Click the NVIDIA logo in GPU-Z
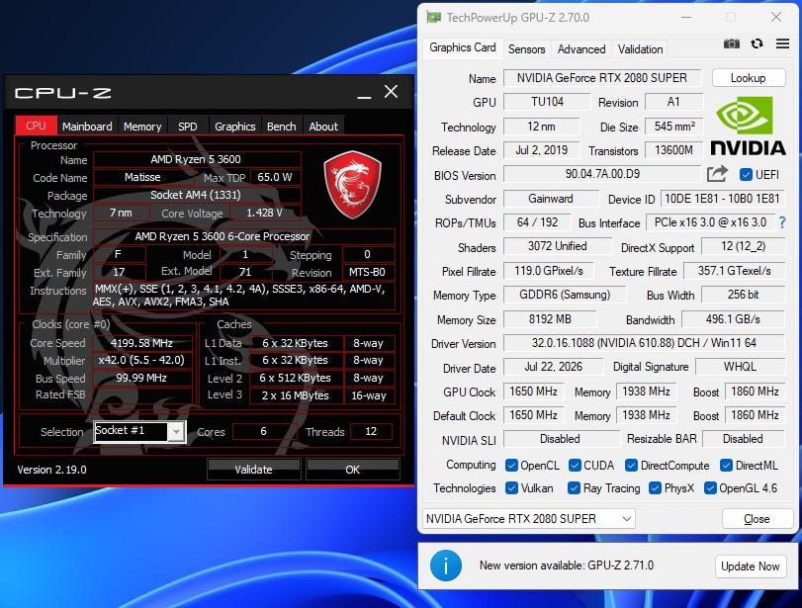 [x=748, y=127]
